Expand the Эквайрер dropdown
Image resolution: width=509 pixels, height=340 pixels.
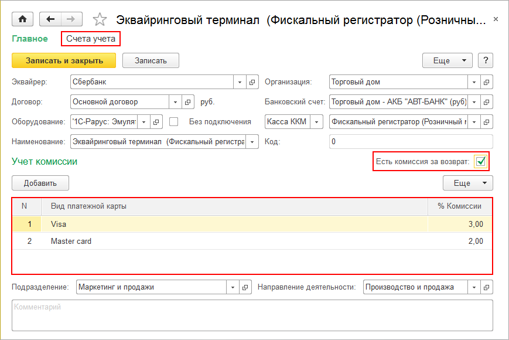pyautogui.click(x=240, y=82)
